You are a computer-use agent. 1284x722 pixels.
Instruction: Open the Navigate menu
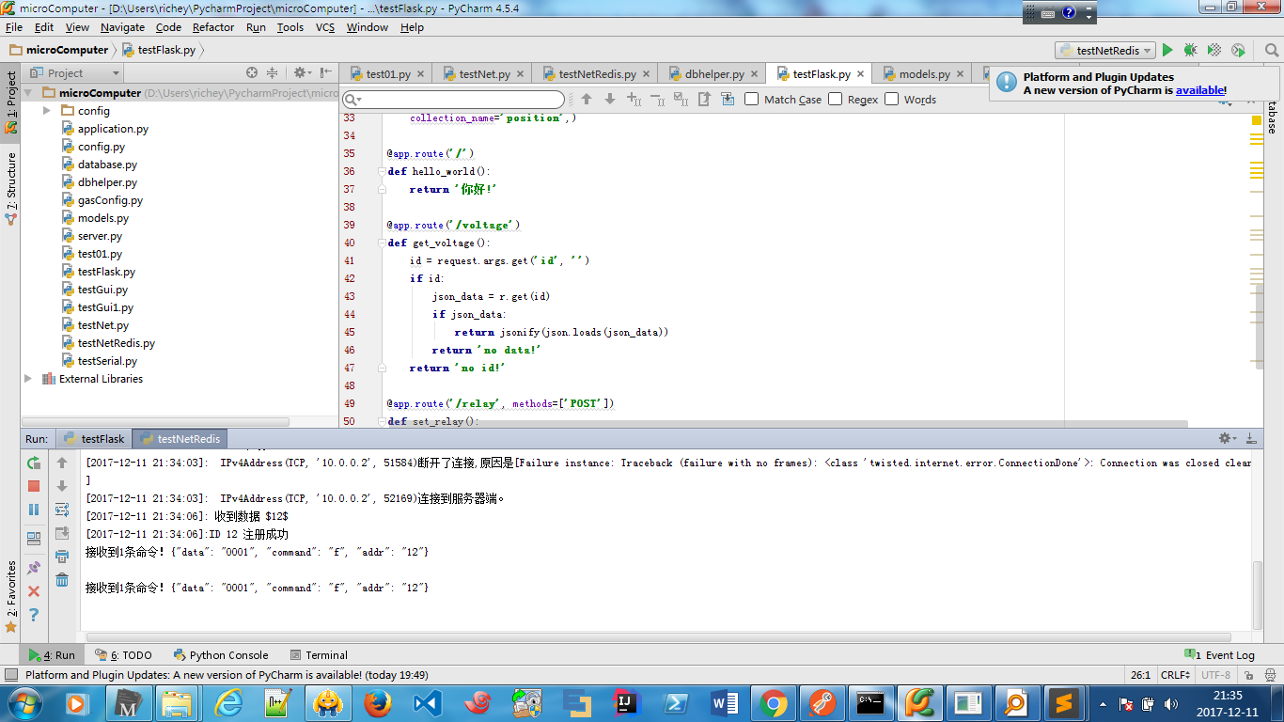(123, 27)
